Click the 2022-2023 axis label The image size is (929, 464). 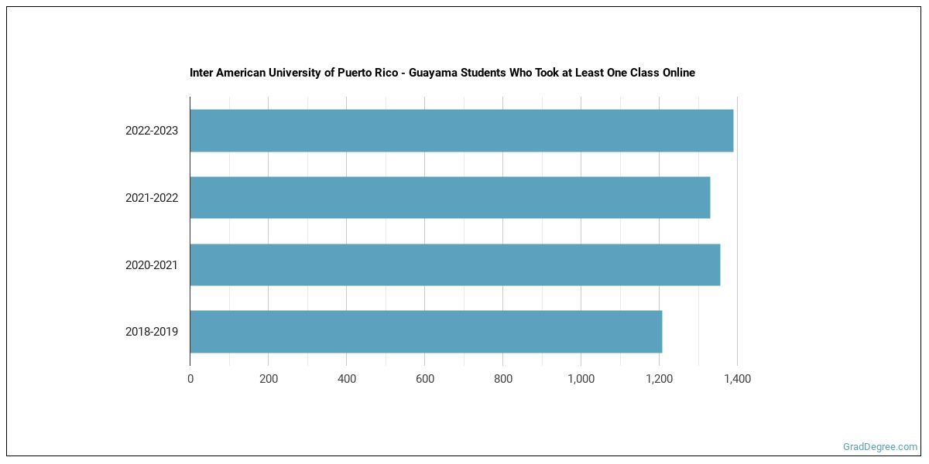tap(152, 131)
